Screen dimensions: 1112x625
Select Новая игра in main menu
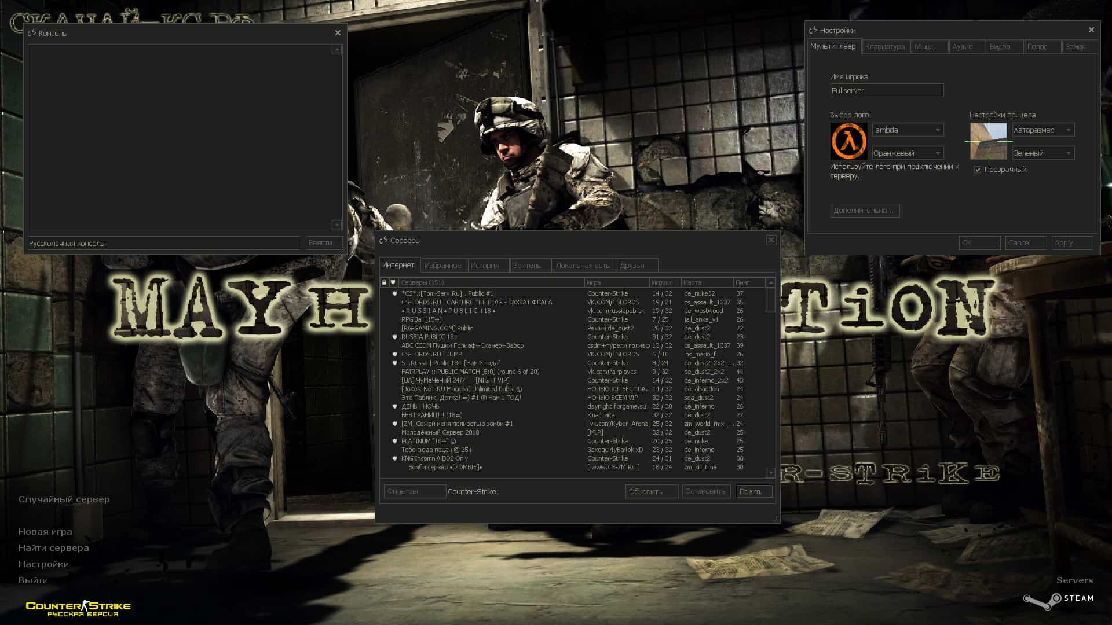tap(45, 532)
